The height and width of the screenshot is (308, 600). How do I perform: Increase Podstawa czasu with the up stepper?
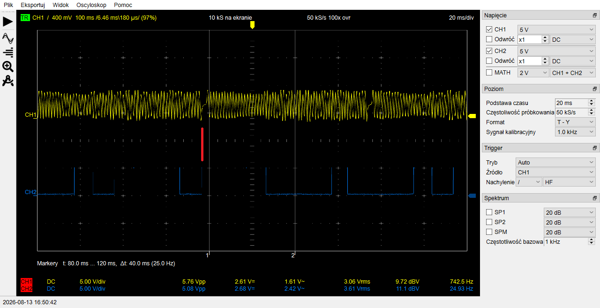tap(592, 101)
